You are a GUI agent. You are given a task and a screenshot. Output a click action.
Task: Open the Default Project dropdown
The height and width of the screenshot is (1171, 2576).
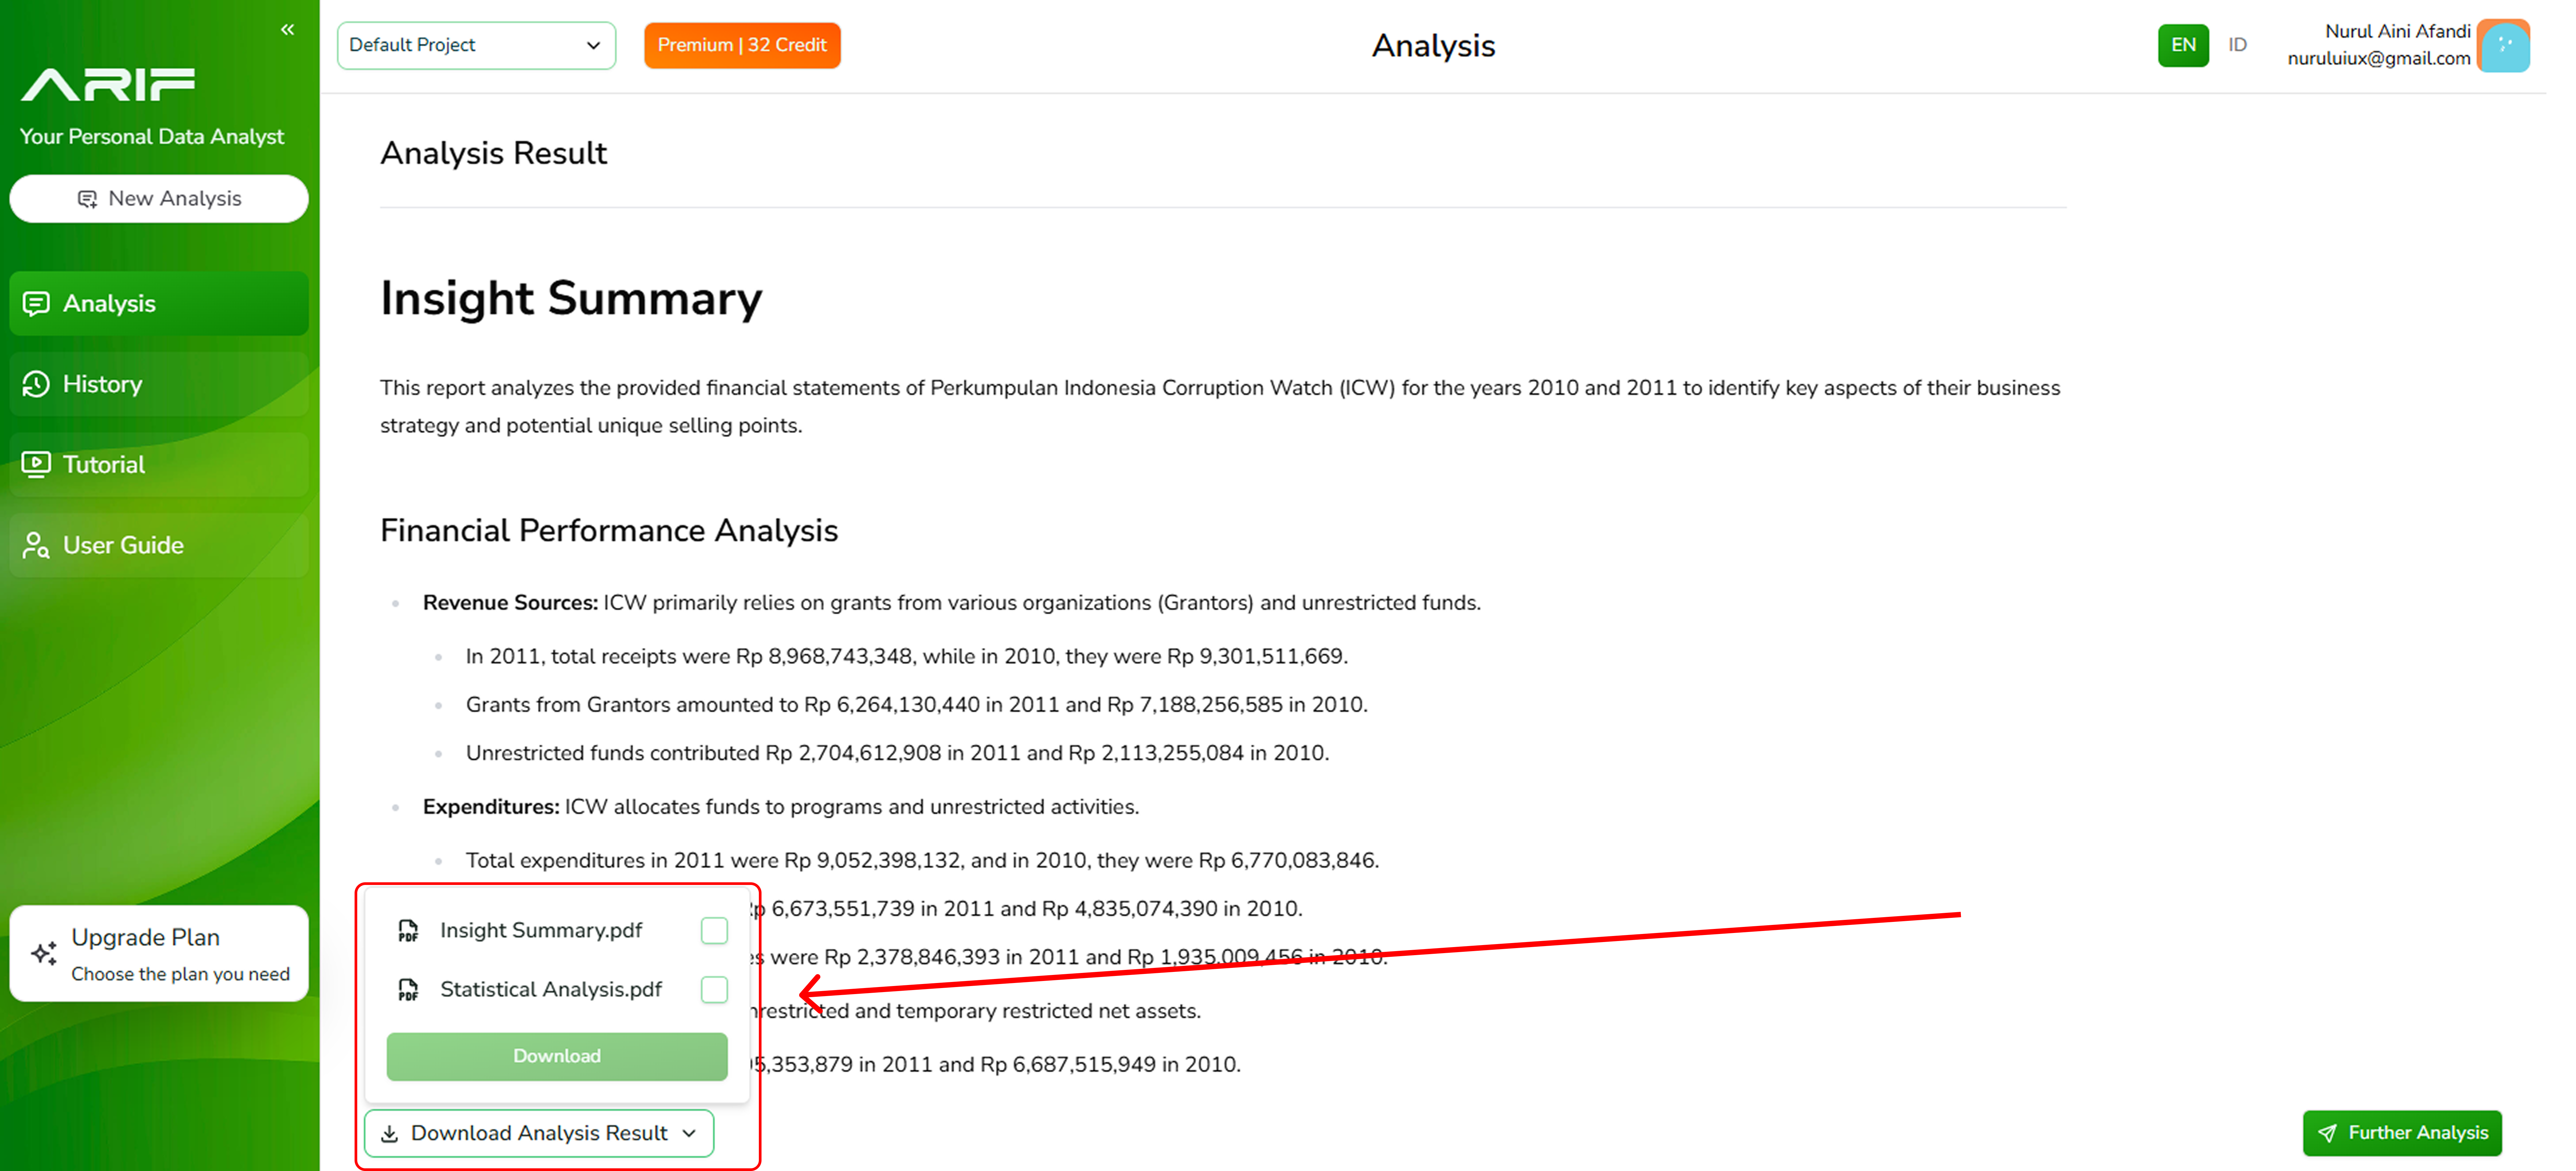click(x=476, y=45)
